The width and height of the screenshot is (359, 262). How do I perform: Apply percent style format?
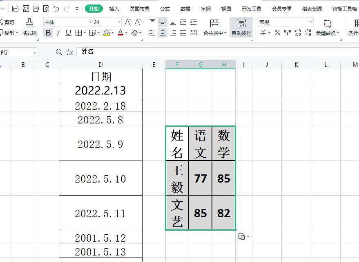(277, 33)
